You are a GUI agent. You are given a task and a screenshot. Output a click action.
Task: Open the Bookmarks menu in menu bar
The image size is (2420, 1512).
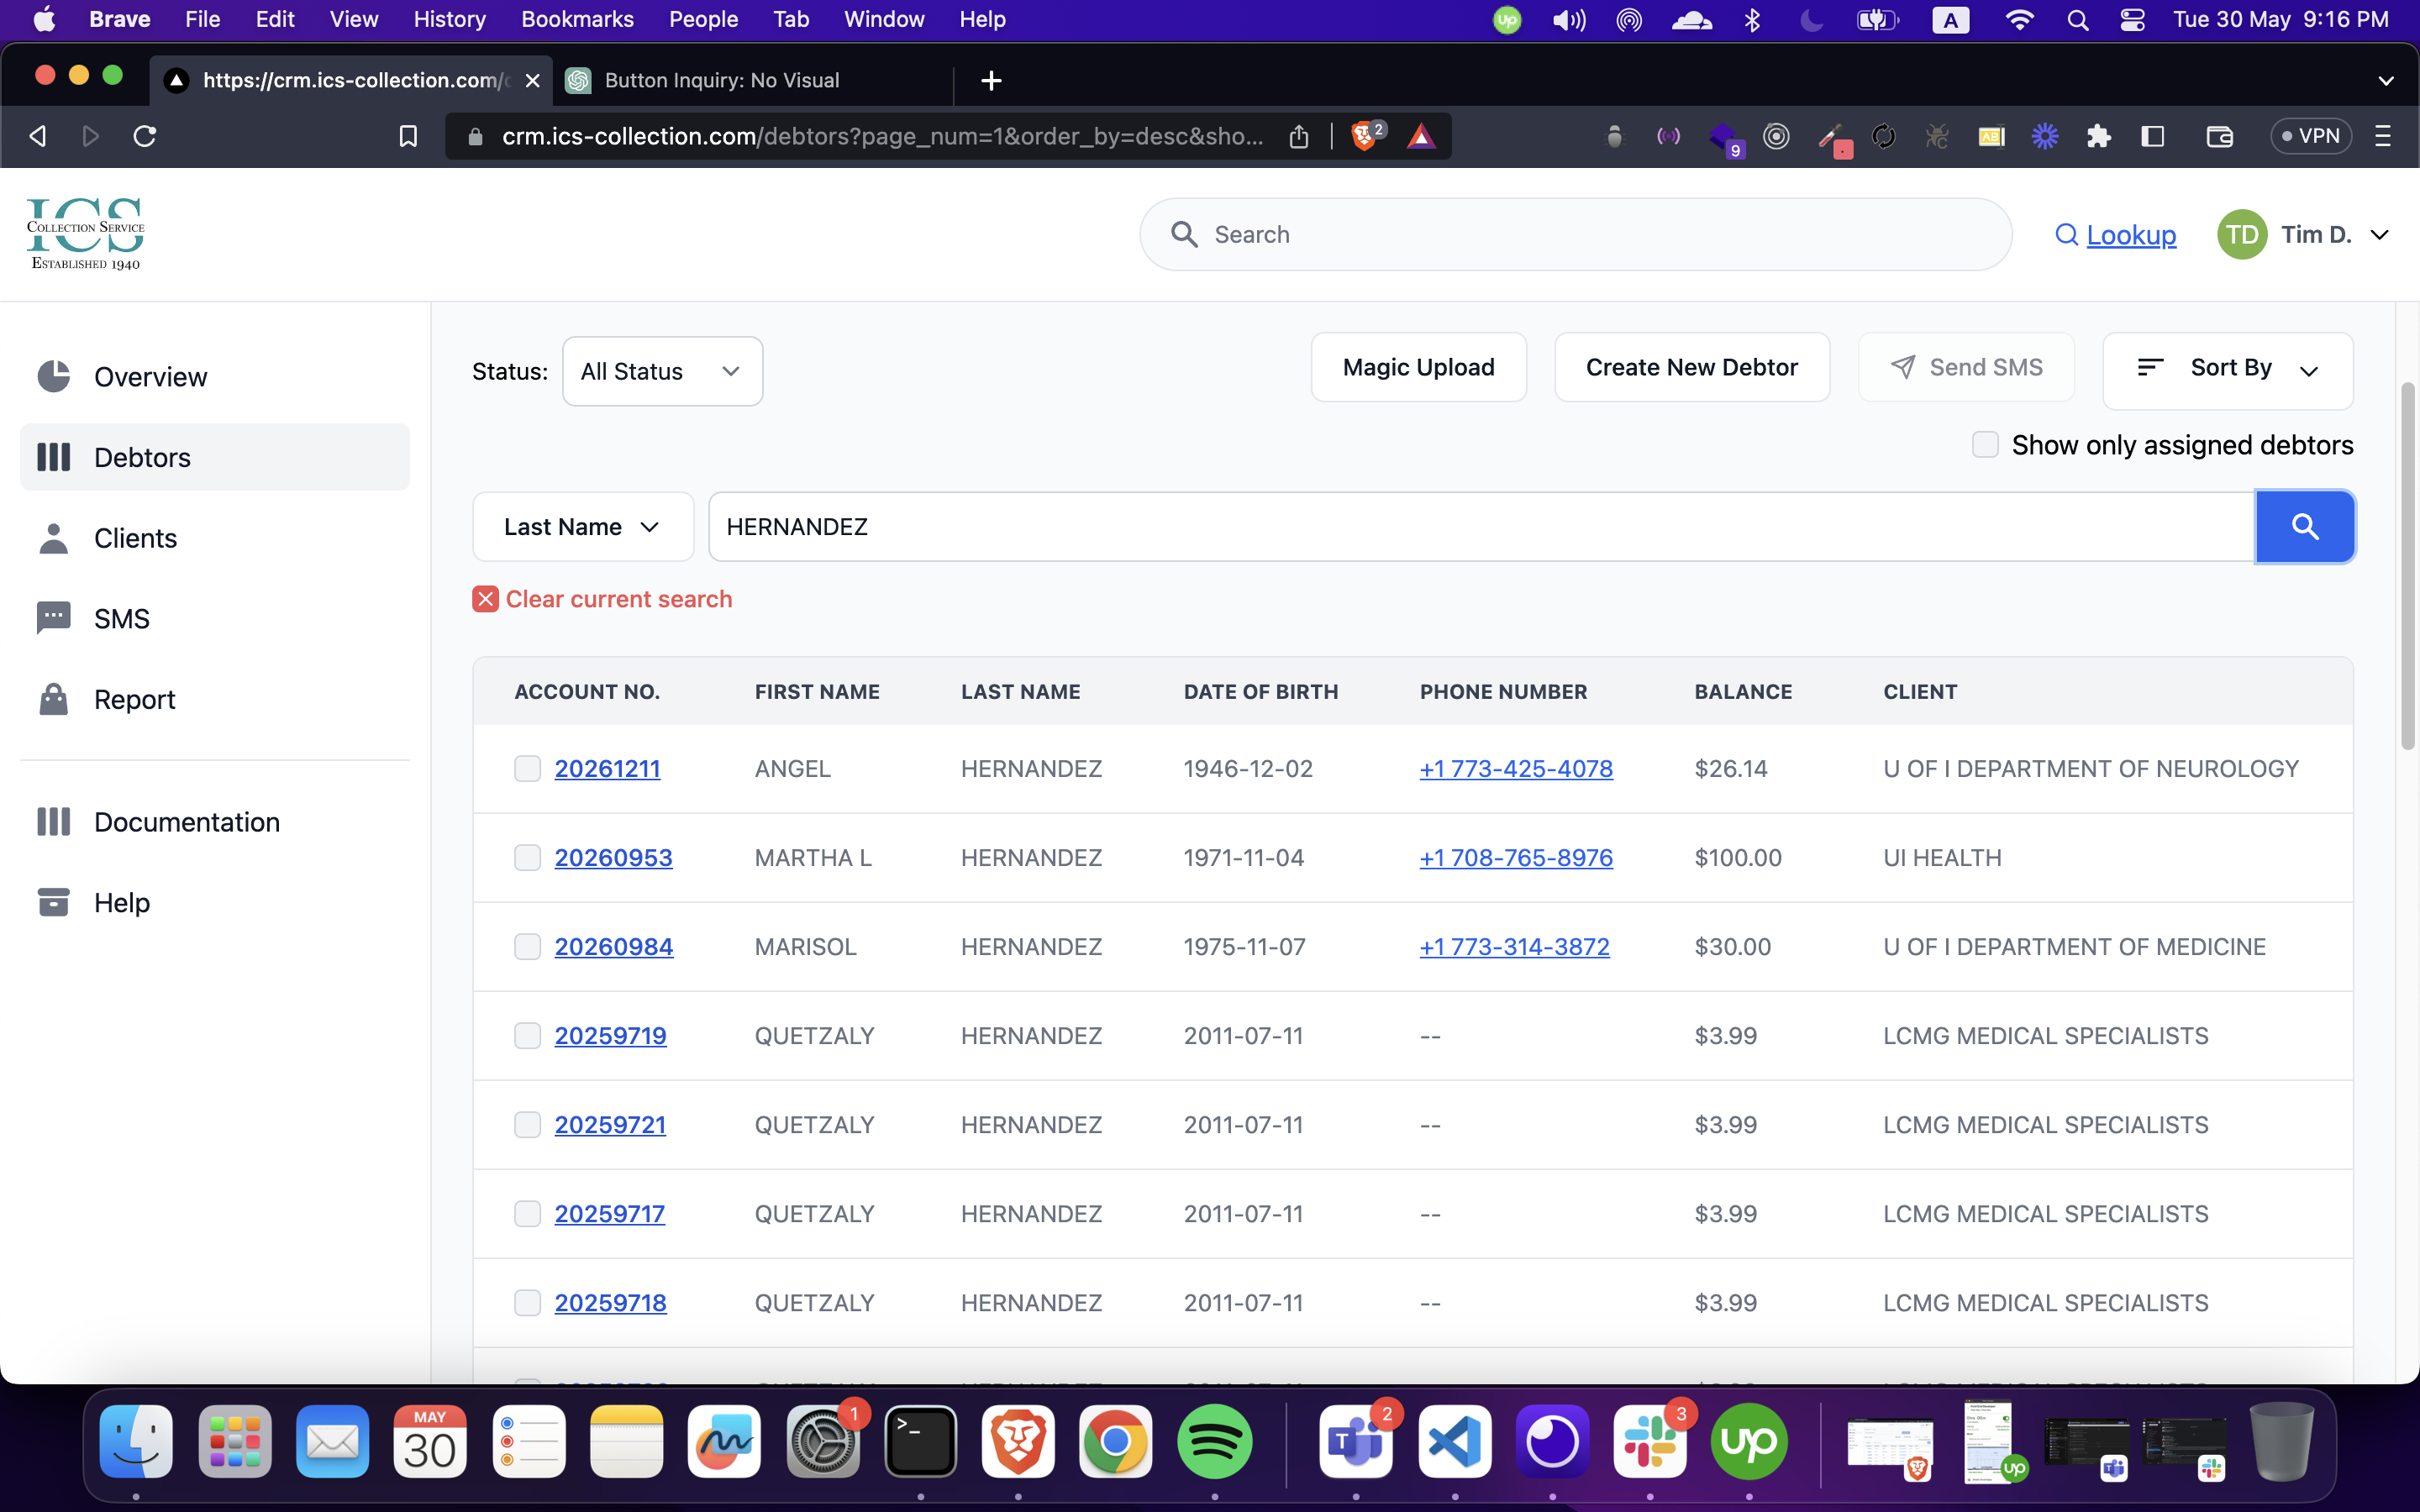tap(577, 19)
